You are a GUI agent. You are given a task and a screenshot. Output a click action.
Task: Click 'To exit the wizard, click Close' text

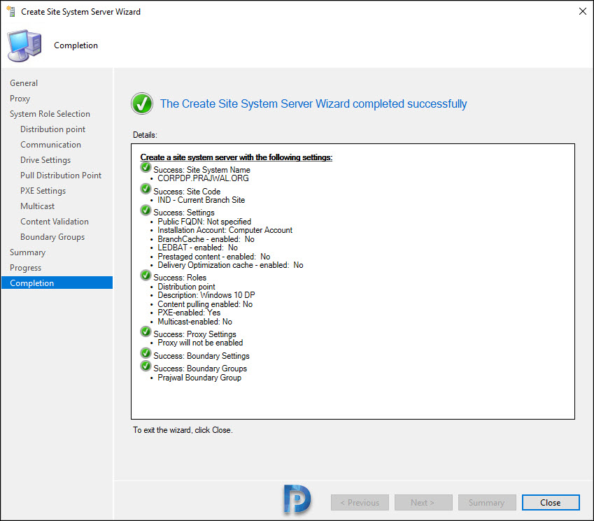[x=183, y=430]
